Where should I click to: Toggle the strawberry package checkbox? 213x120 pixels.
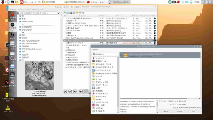(x=121, y=55)
